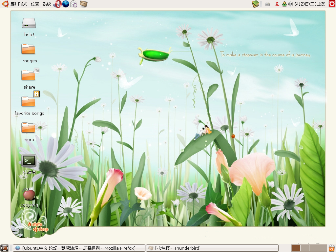Click the printer tray icon
The height and width of the screenshot is (252, 336).
(267, 4)
